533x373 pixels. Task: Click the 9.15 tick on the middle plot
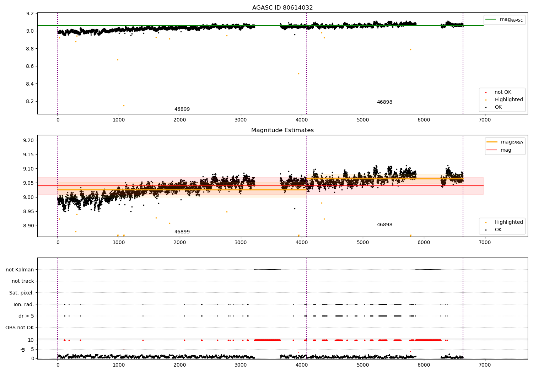point(28,155)
